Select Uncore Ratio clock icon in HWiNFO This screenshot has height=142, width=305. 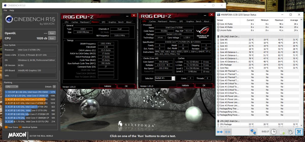(x=218, y=30)
